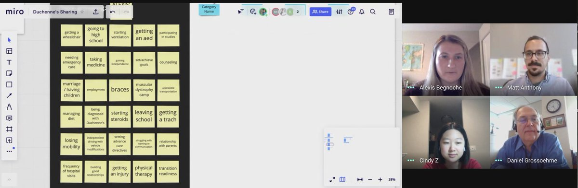Select the cursor tool in left toolbar
The height and width of the screenshot is (188, 578).
(9, 40)
